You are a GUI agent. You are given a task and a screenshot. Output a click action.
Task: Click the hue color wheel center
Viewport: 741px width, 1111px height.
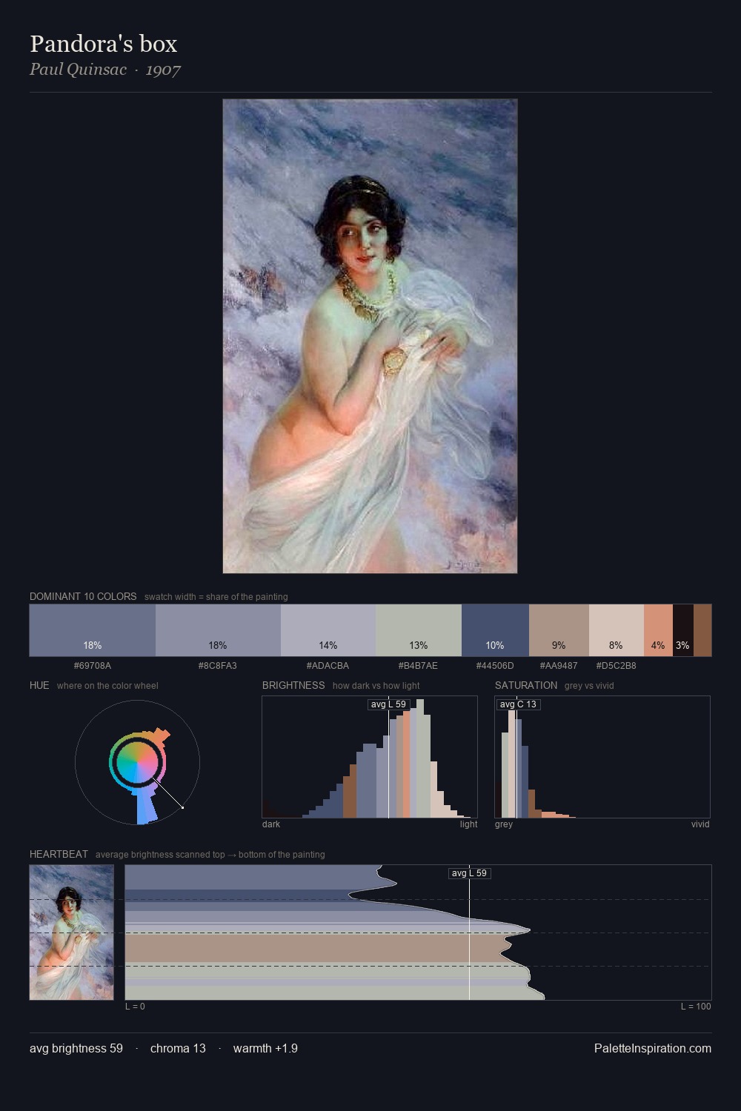(x=137, y=762)
